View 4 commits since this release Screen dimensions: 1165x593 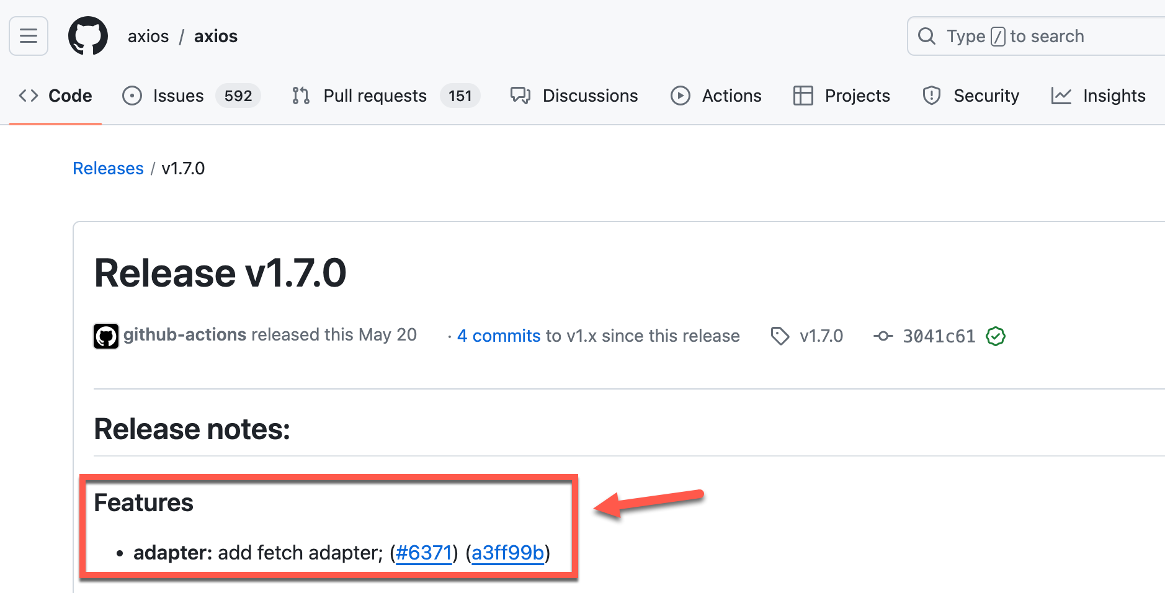point(499,336)
